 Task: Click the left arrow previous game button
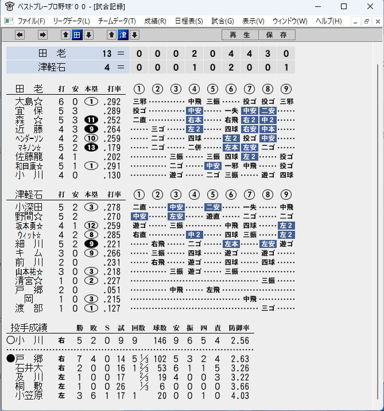pyautogui.click(x=20, y=35)
